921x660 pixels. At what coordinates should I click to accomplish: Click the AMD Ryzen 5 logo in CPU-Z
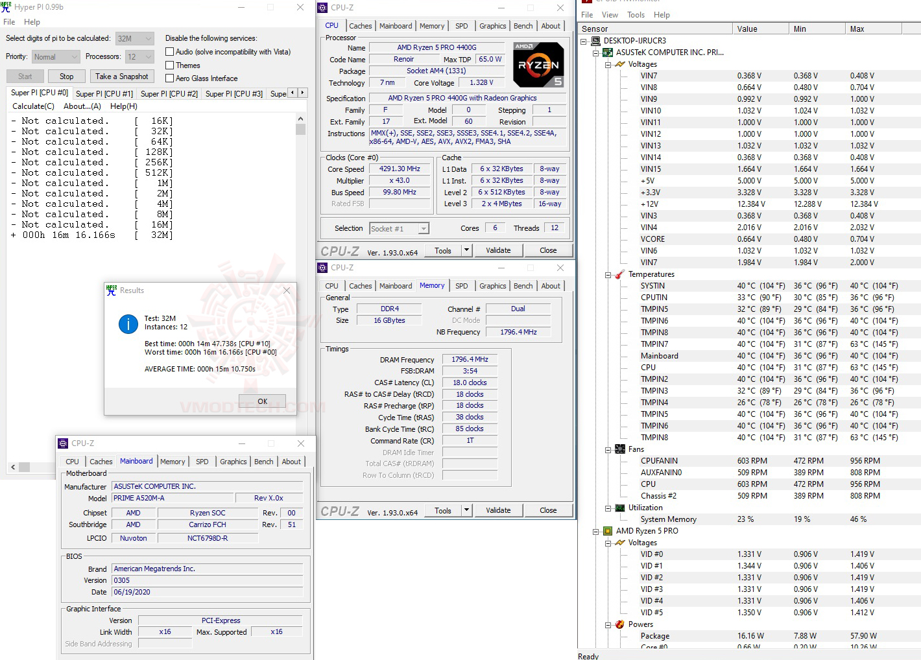click(538, 64)
